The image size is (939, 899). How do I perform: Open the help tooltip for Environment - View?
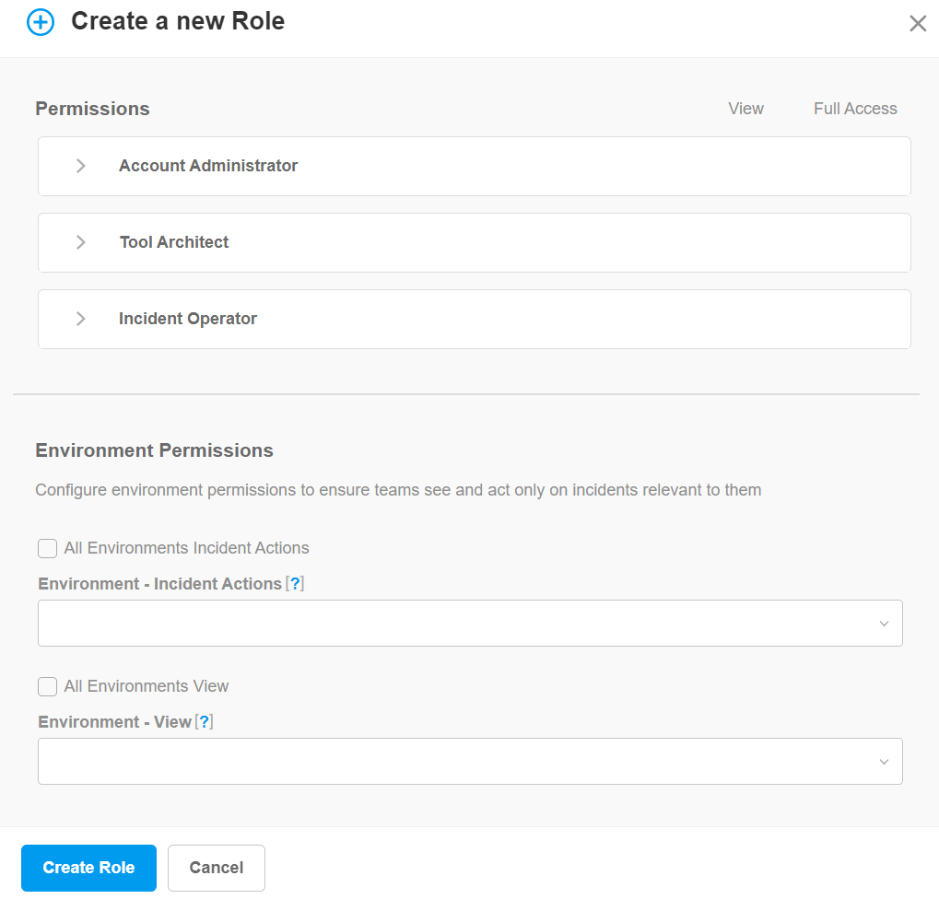[205, 722]
